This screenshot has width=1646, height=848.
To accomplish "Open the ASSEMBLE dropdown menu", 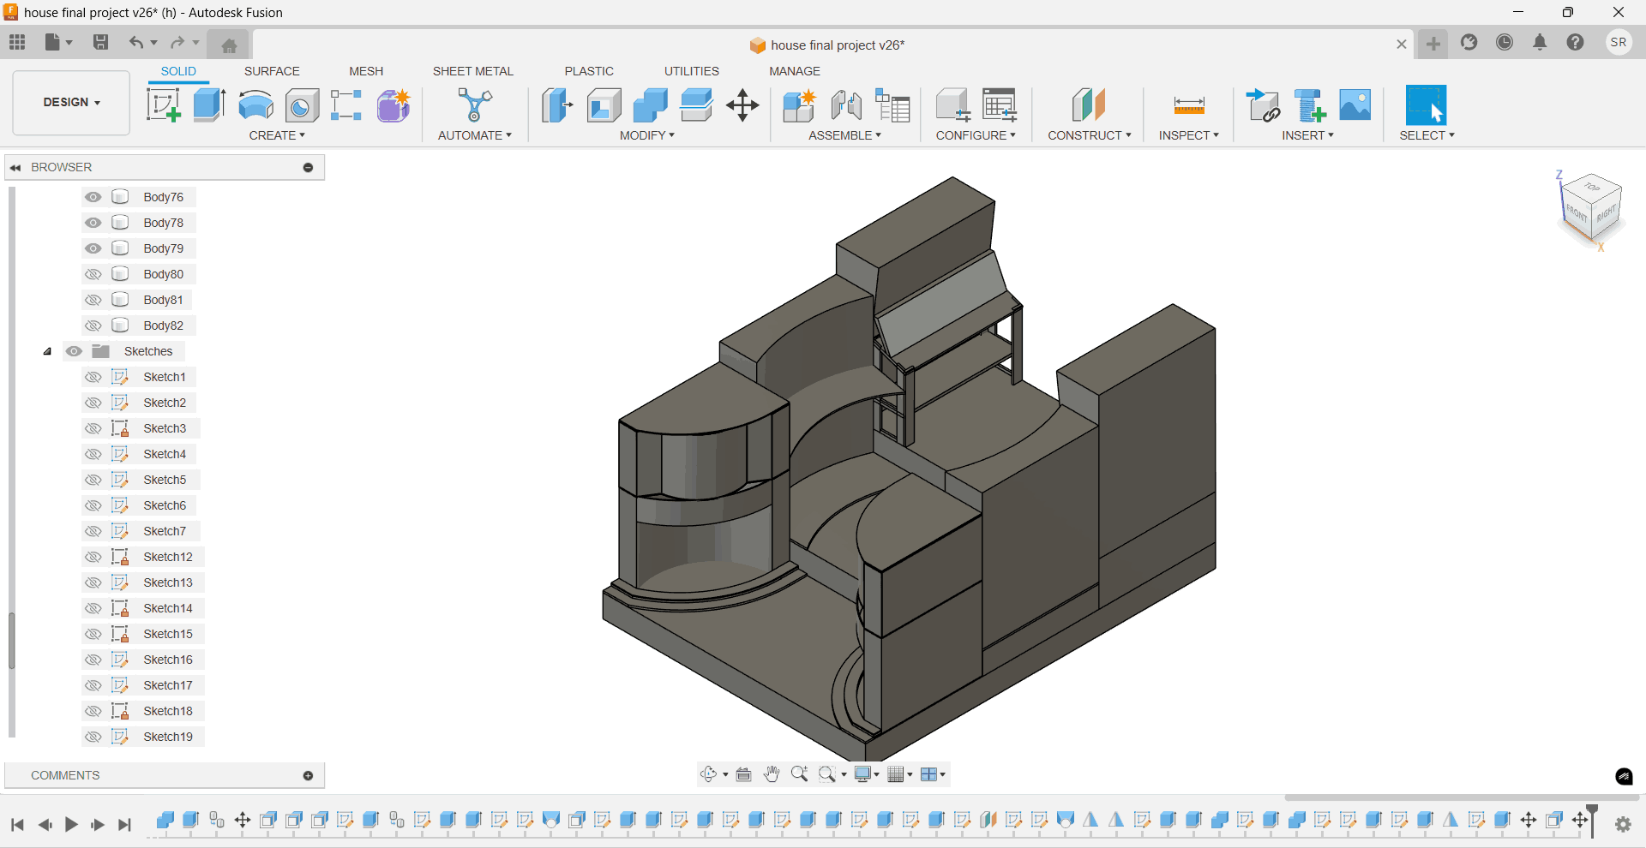I will click(844, 135).
